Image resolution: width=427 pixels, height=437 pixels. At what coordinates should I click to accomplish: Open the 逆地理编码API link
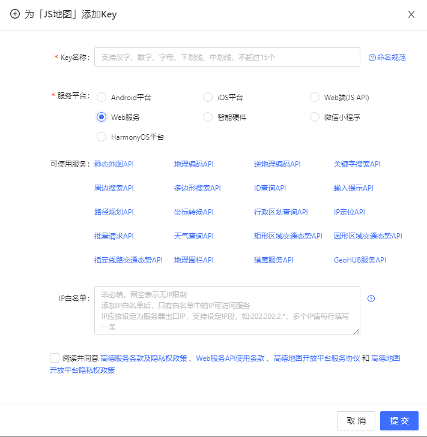[x=277, y=164]
